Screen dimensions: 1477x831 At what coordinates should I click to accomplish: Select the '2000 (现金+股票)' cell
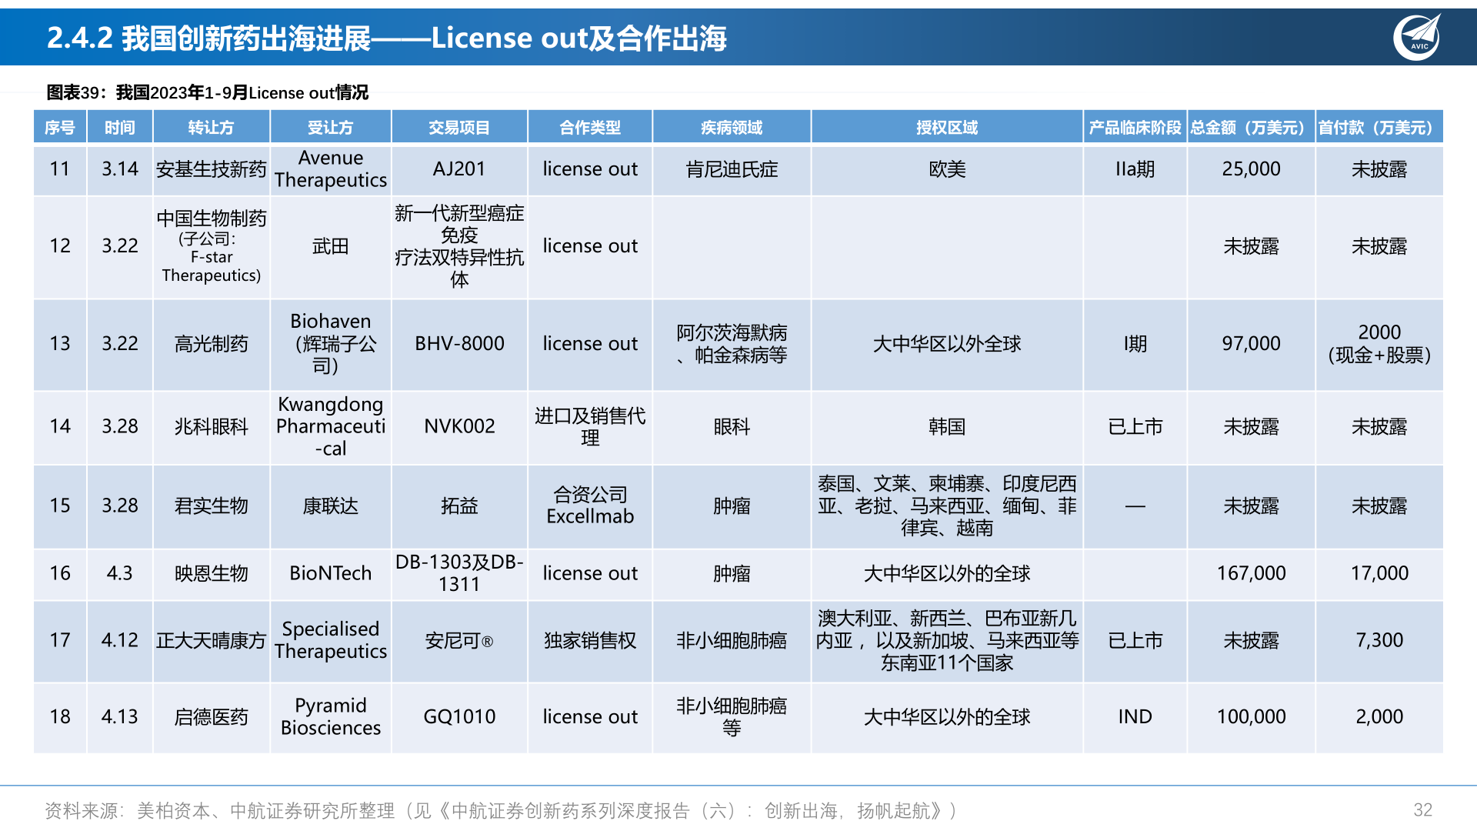(1379, 344)
